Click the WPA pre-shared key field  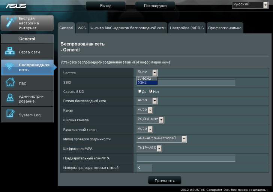[x=186, y=158]
